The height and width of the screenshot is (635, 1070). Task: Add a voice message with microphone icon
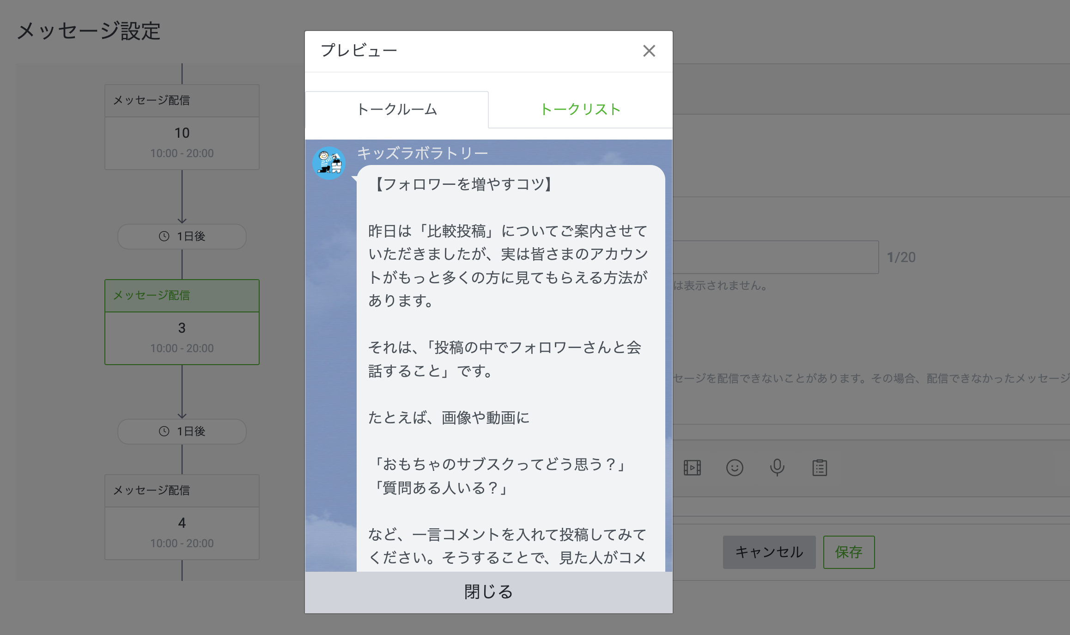click(777, 468)
